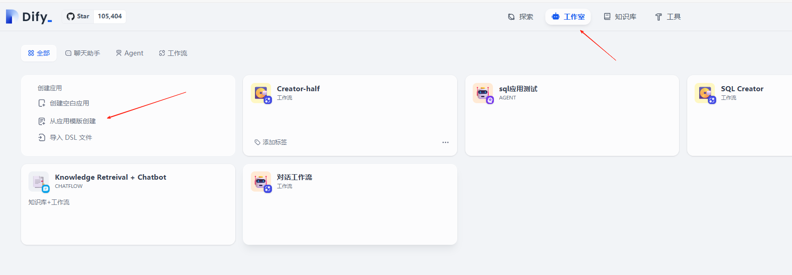Switch to the Agent filter tab

coord(130,53)
